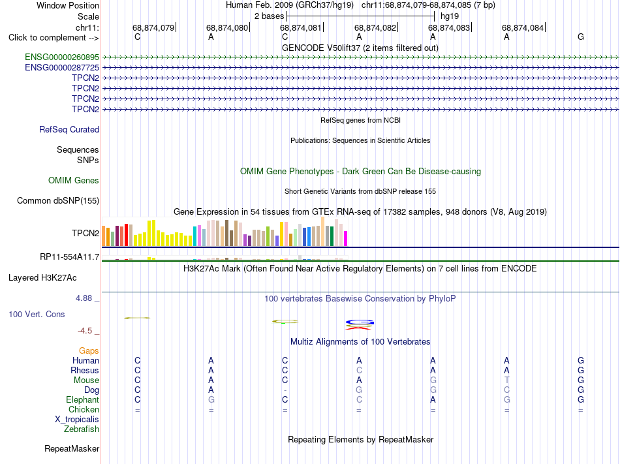Click the H3K27Ac Mark track title

click(360, 269)
